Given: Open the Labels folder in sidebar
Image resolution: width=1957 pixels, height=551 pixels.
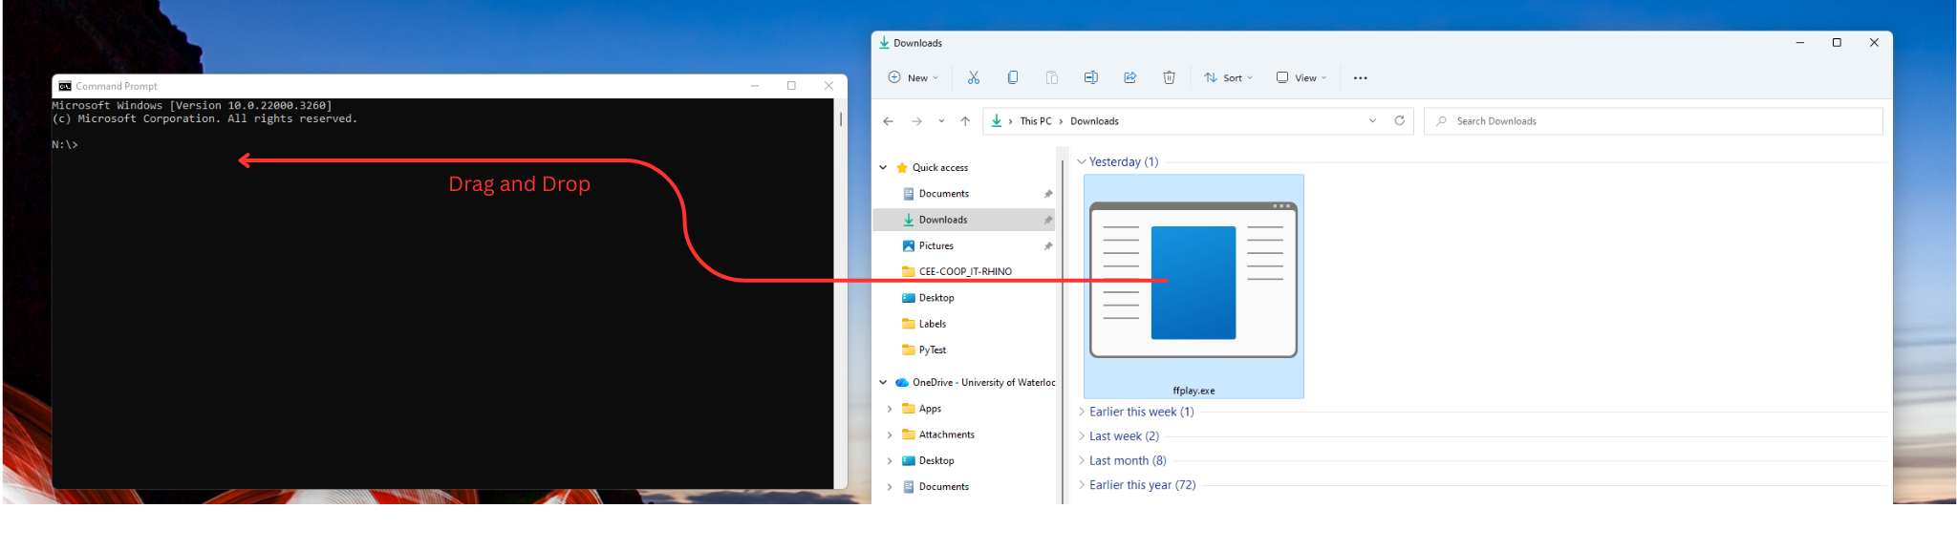Looking at the screenshot, I should (x=964, y=324).
